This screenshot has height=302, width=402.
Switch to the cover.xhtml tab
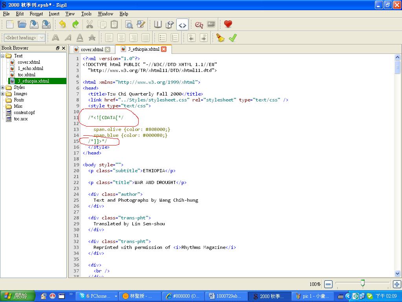pyautogui.click(x=91, y=50)
